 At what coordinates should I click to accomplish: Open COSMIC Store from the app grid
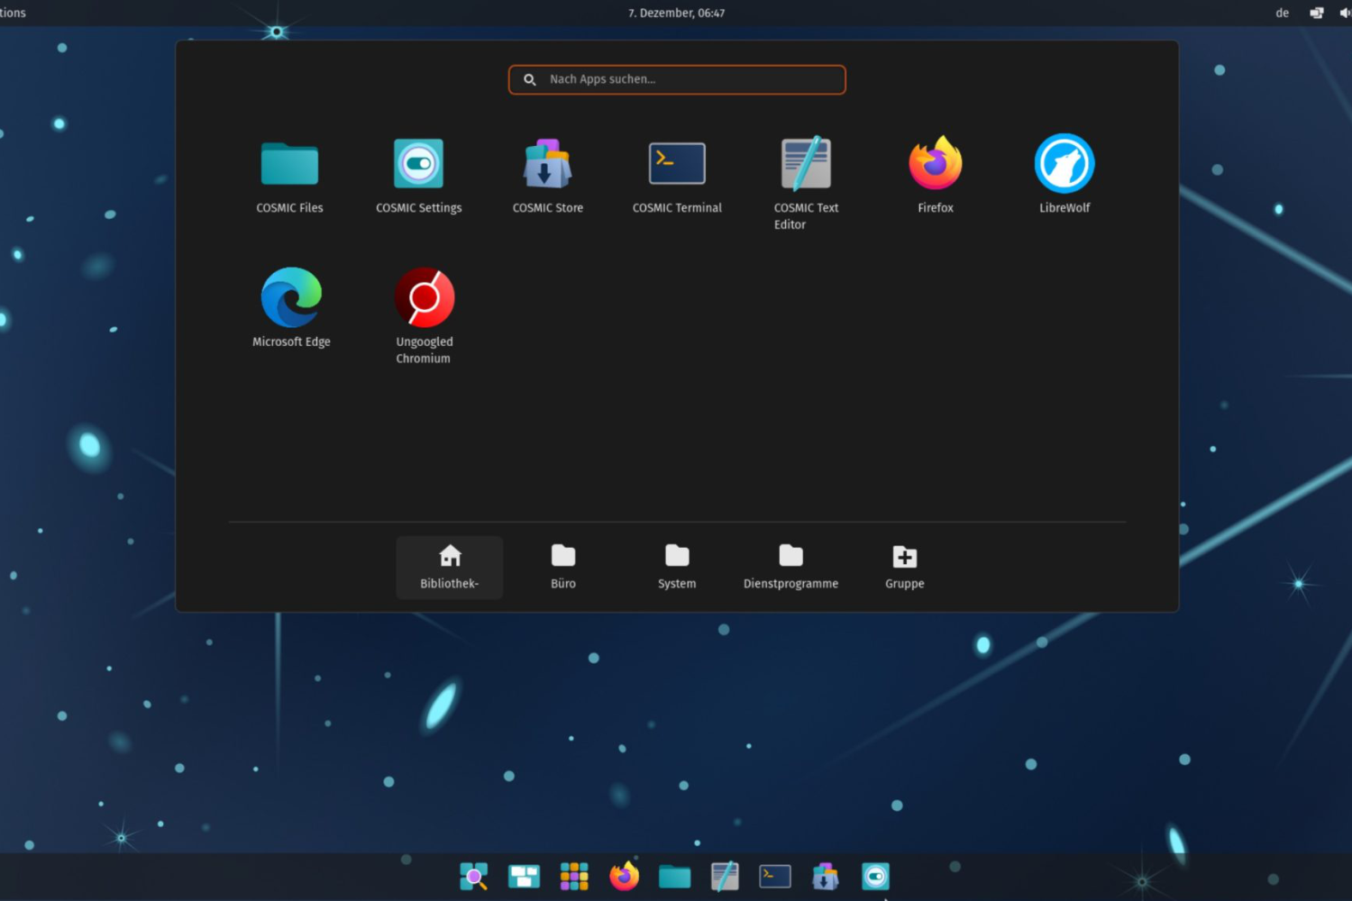547,177
